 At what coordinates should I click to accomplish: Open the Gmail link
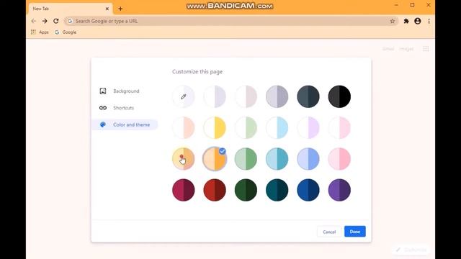click(388, 49)
